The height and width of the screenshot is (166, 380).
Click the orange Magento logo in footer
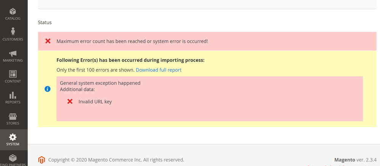42,160
